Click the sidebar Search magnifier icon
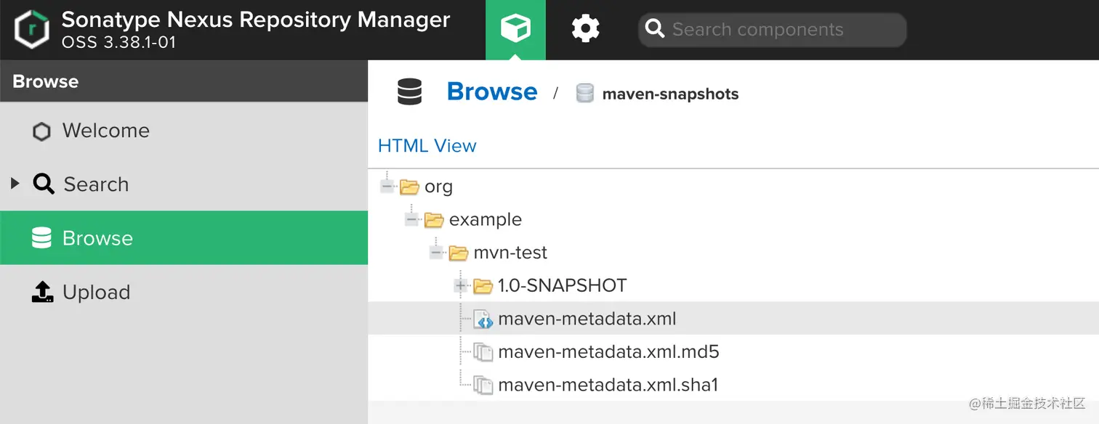Image resolution: width=1099 pixels, height=424 pixels. pos(44,184)
